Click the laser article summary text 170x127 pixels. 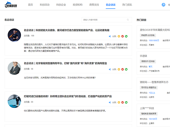point(65,111)
